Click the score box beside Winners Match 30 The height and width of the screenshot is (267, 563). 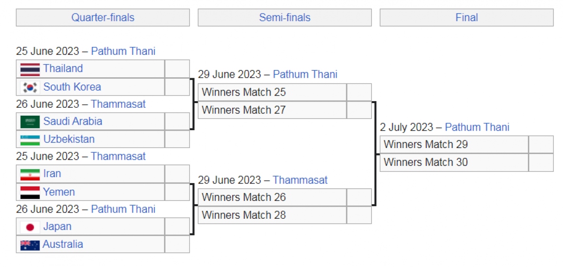pos(541,163)
